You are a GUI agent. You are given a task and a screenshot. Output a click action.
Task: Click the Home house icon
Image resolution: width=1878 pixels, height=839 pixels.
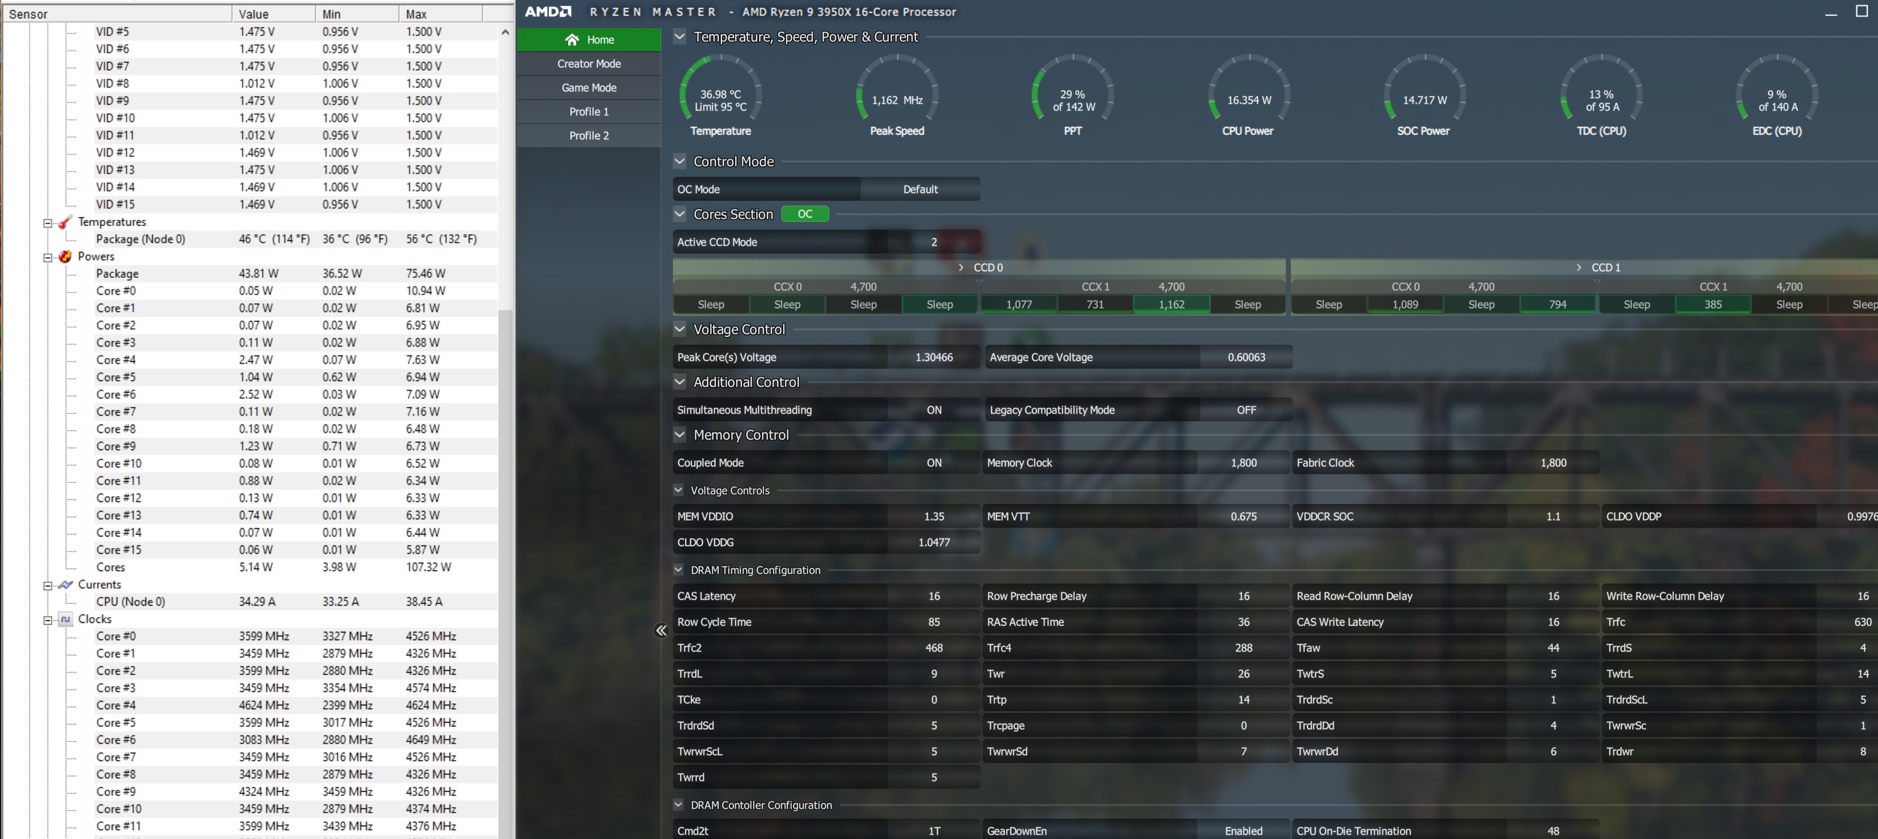572,40
